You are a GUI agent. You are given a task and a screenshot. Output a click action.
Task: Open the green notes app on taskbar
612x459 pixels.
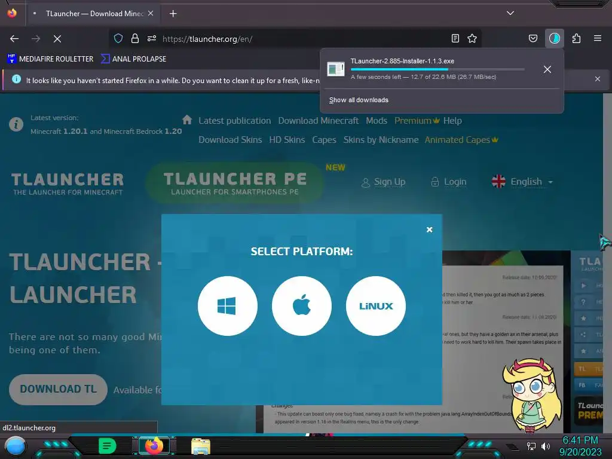coord(107,446)
